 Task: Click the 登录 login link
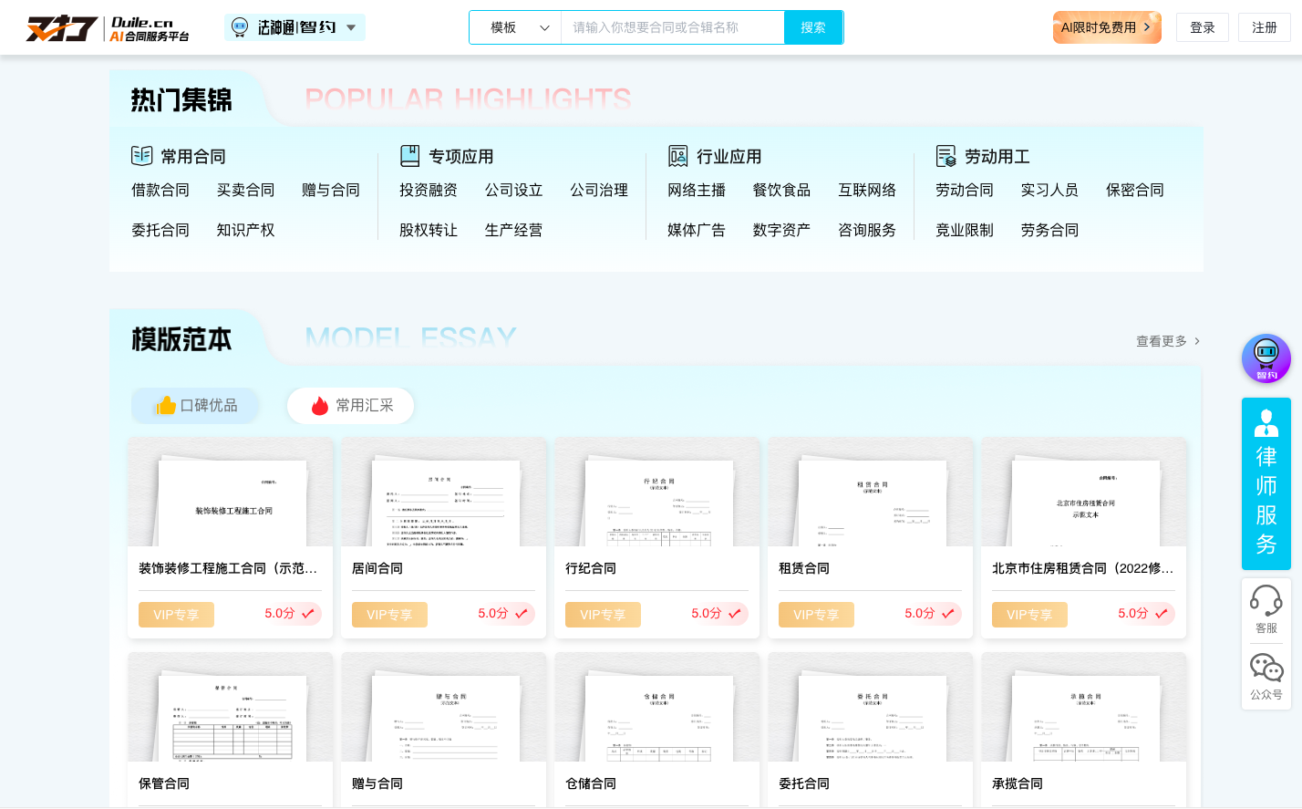pyautogui.click(x=1202, y=27)
